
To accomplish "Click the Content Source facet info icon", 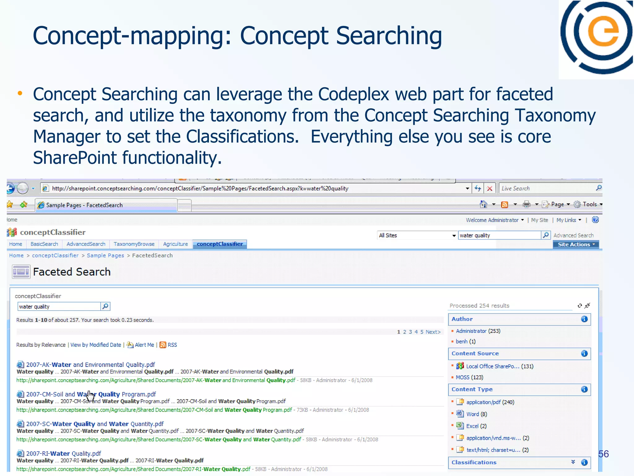I will [x=584, y=354].
